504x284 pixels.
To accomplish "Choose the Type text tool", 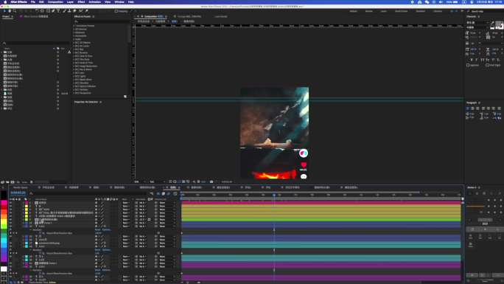I will [58, 11].
